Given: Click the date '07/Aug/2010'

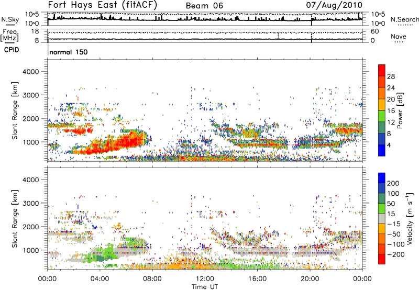Looking at the screenshot, I should tap(334, 5).
